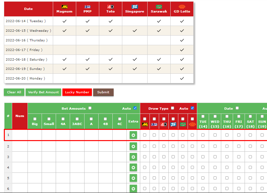Viewport: 267px width, 193px height.
Task: Check the Big column select-all checkbox
Action: pos(35,119)
